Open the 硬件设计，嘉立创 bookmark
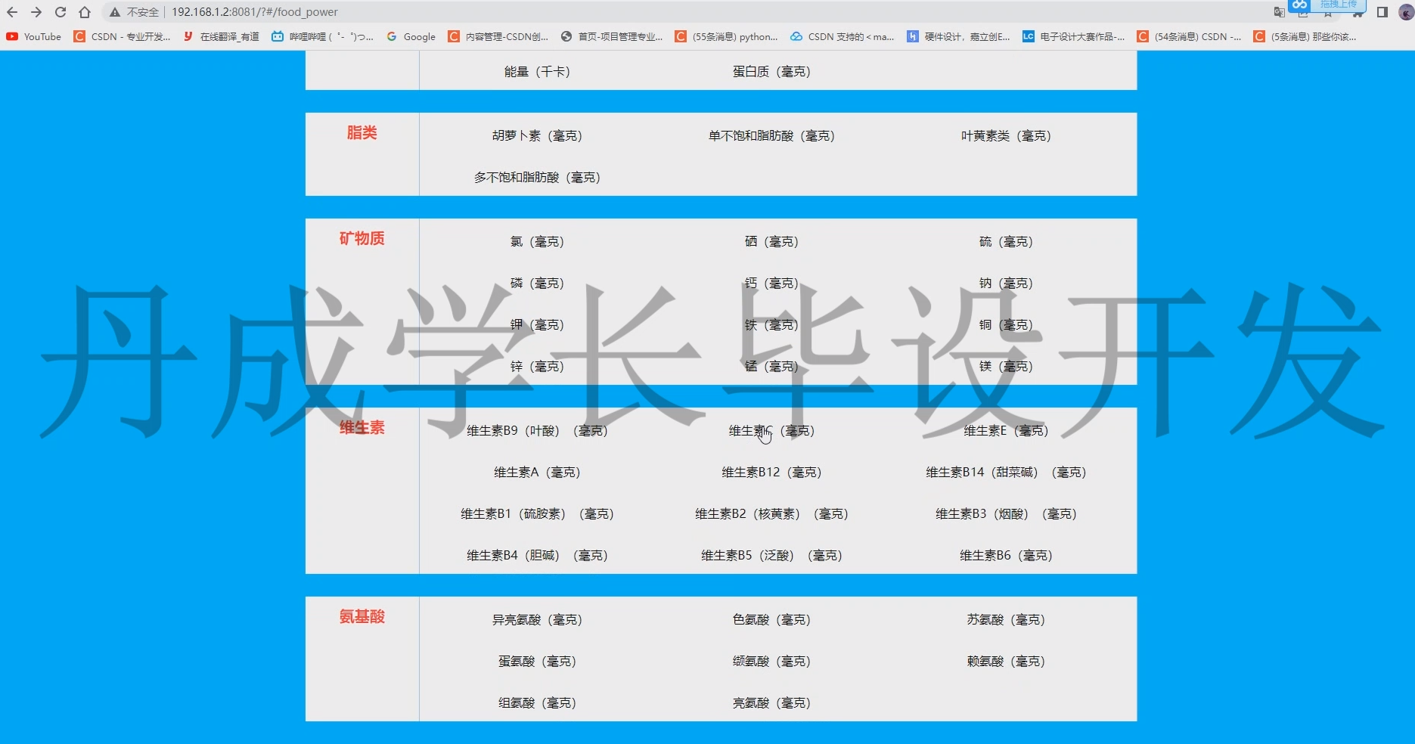 (x=958, y=36)
